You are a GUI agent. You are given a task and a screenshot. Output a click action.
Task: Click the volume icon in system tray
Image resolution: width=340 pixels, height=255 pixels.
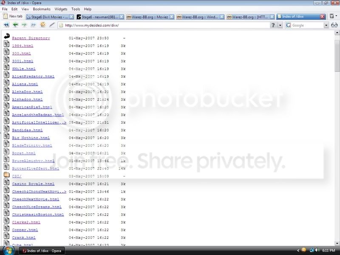317,250
